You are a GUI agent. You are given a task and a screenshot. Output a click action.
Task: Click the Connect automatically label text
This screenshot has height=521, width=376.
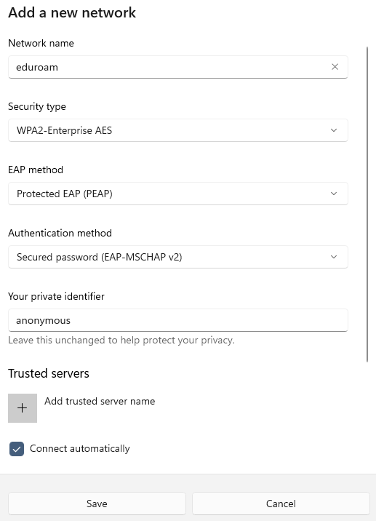click(x=80, y=448)
